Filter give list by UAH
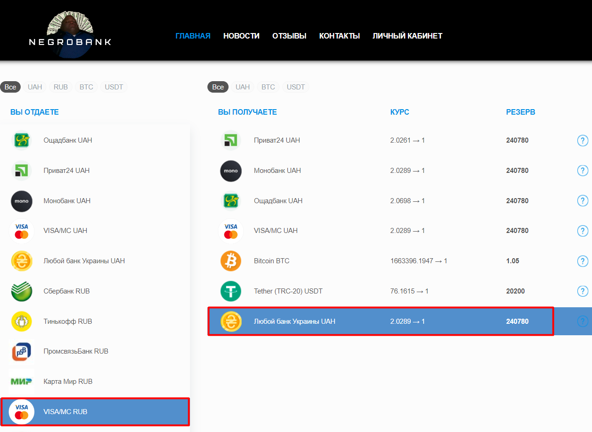Viewport: 592px width, 432px height. 35,87
